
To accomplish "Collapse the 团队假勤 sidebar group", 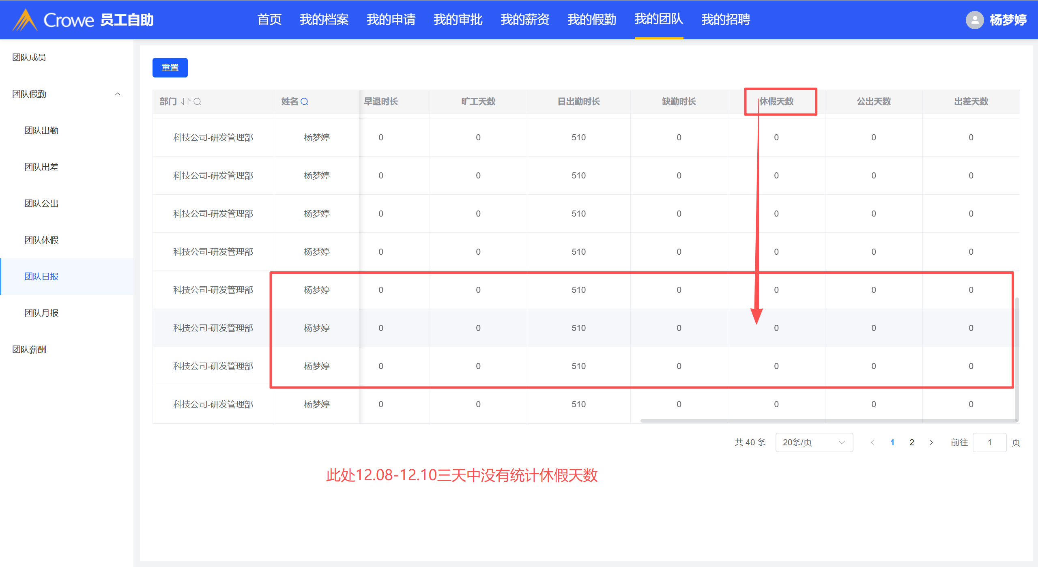I will pyautogui.click(x=118, y=94).
